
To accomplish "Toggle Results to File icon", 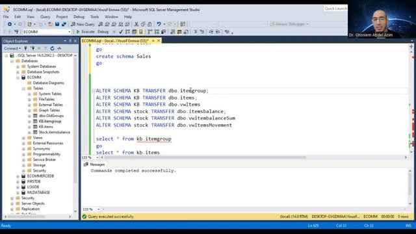I will tap(187, 32).
